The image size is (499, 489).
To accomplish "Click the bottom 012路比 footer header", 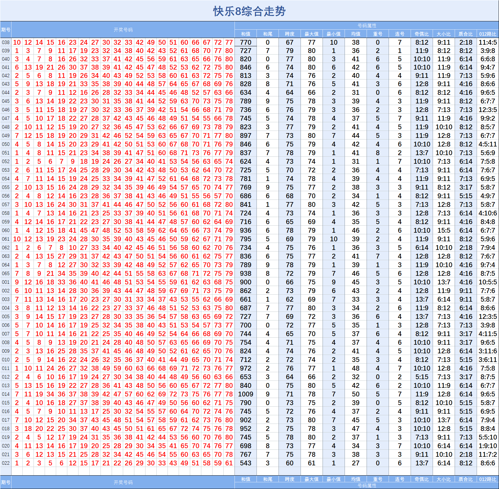I will 488,479.
